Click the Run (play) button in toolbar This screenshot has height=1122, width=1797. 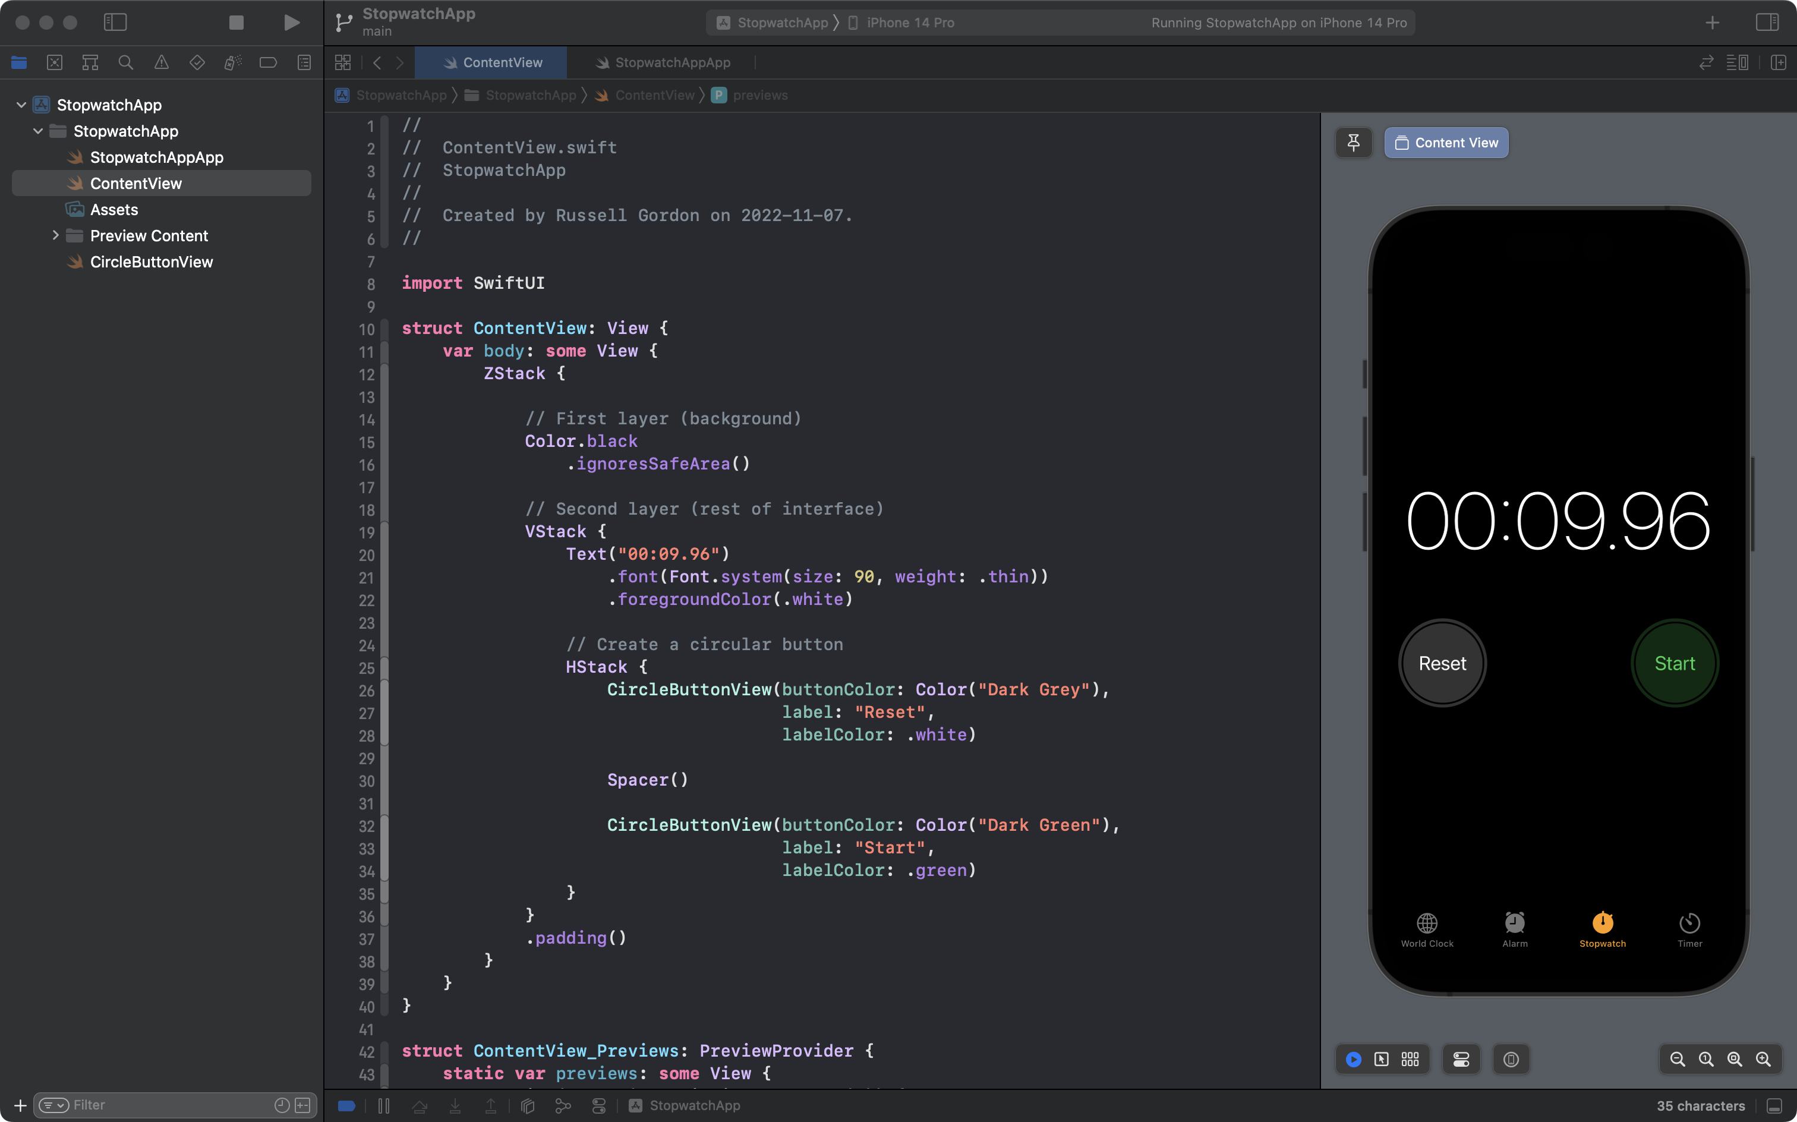pos(292,23)
